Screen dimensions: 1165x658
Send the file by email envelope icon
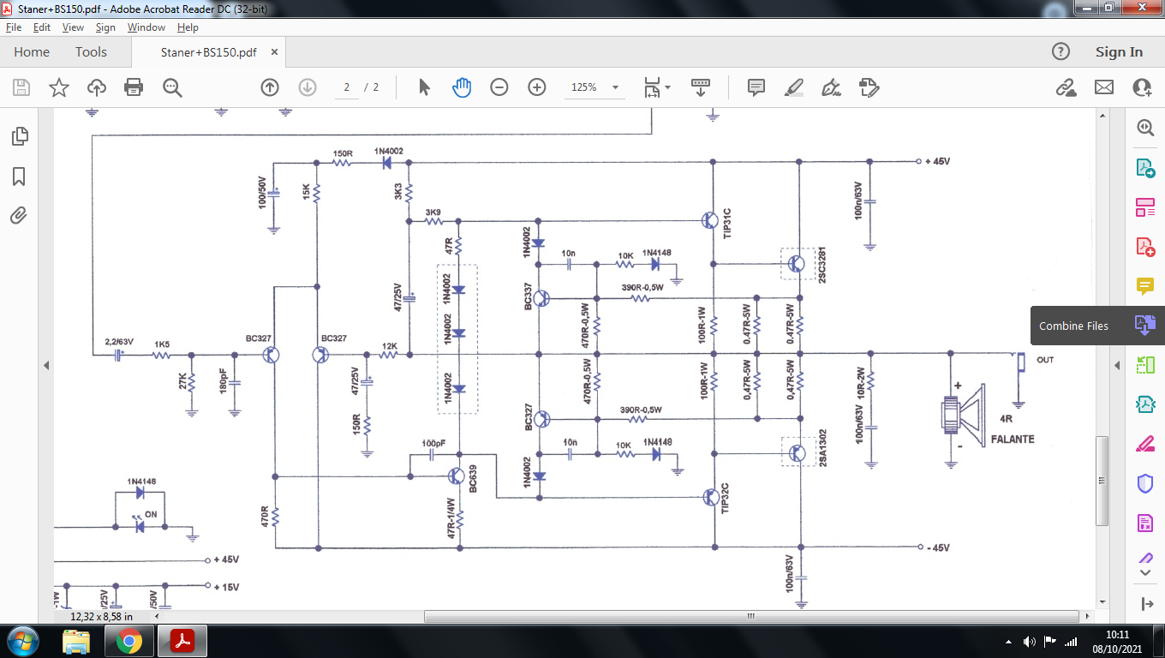1104,87
